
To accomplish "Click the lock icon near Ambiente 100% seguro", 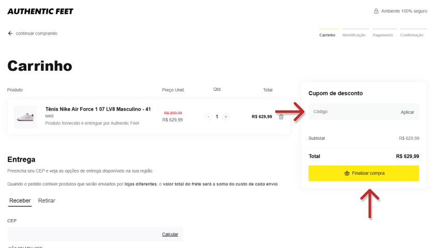I will click(x=376, y=11).
